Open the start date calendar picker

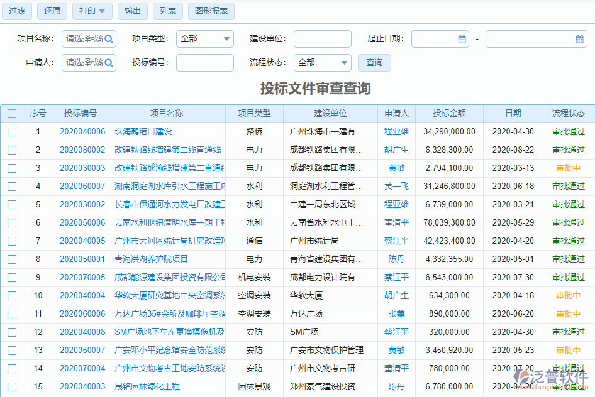462,38
